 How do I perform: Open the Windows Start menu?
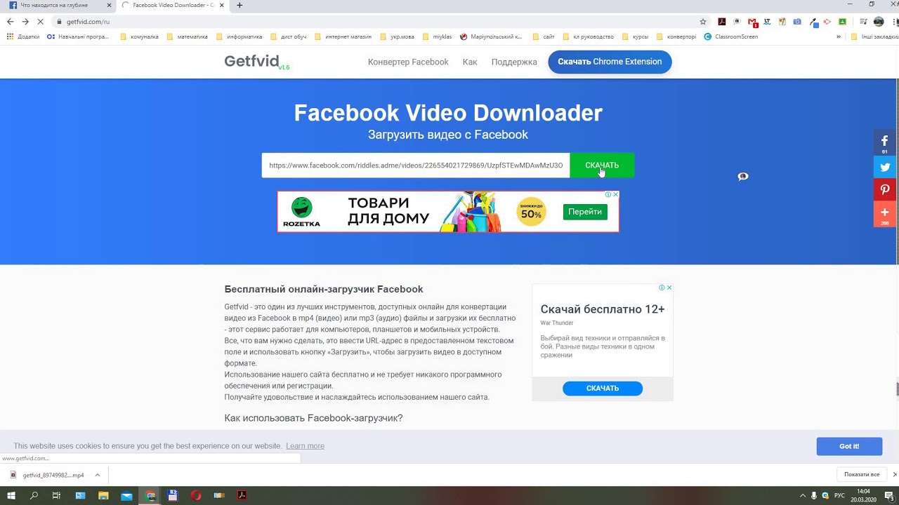coord(11,495)
